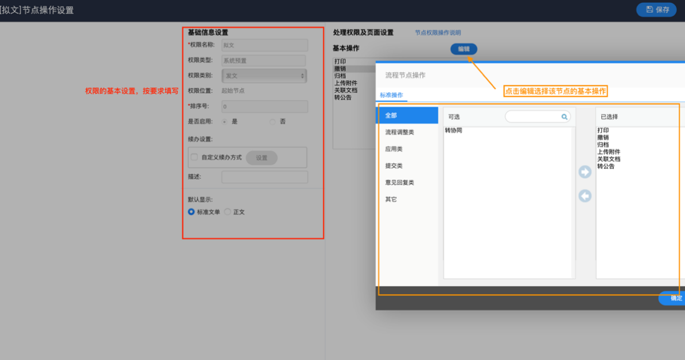Click the search magnifier icon
Image resolution: width=685 pixels, height=360 pixels.
[565, 117]
